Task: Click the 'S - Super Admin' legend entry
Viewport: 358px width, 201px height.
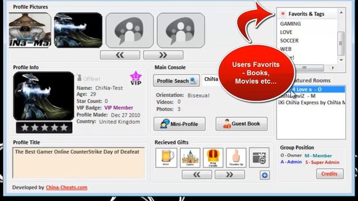Action: pos(322,162)
